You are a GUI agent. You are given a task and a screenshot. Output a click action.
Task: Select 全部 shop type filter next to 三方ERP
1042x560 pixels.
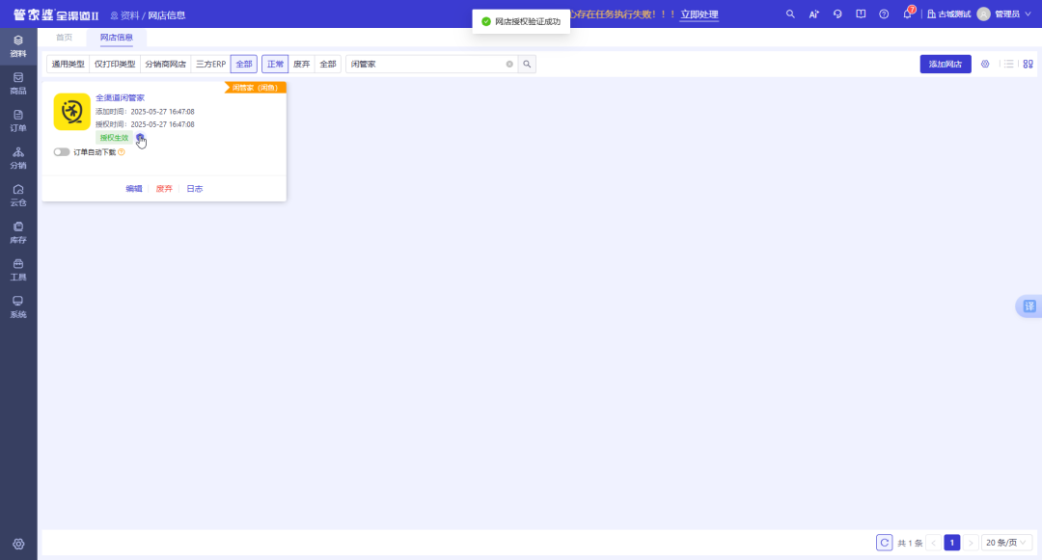(x=244, y=65)
